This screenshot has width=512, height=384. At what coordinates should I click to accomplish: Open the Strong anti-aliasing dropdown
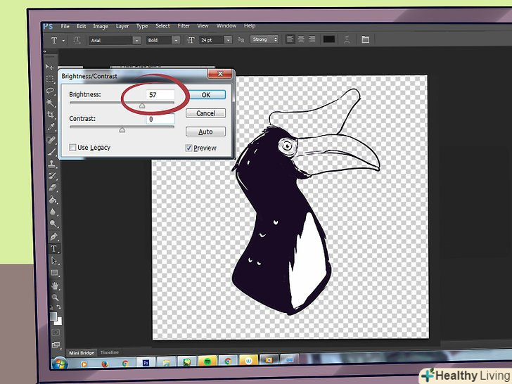coord(264,40)
